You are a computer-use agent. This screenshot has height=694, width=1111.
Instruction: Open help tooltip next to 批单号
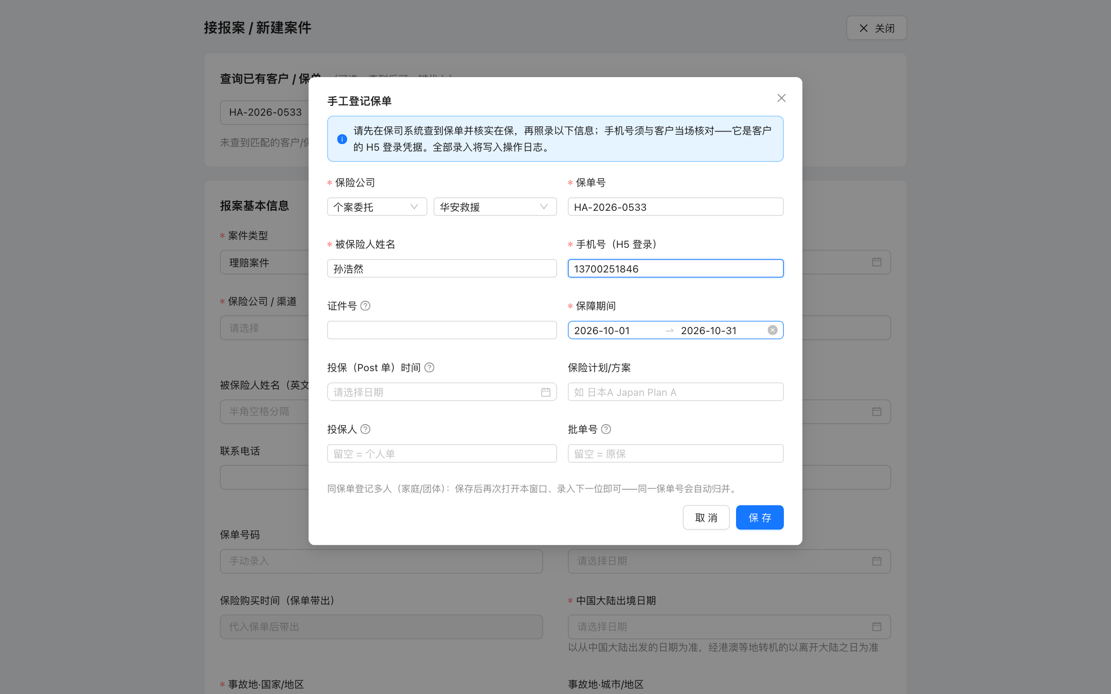coord(606,429)
